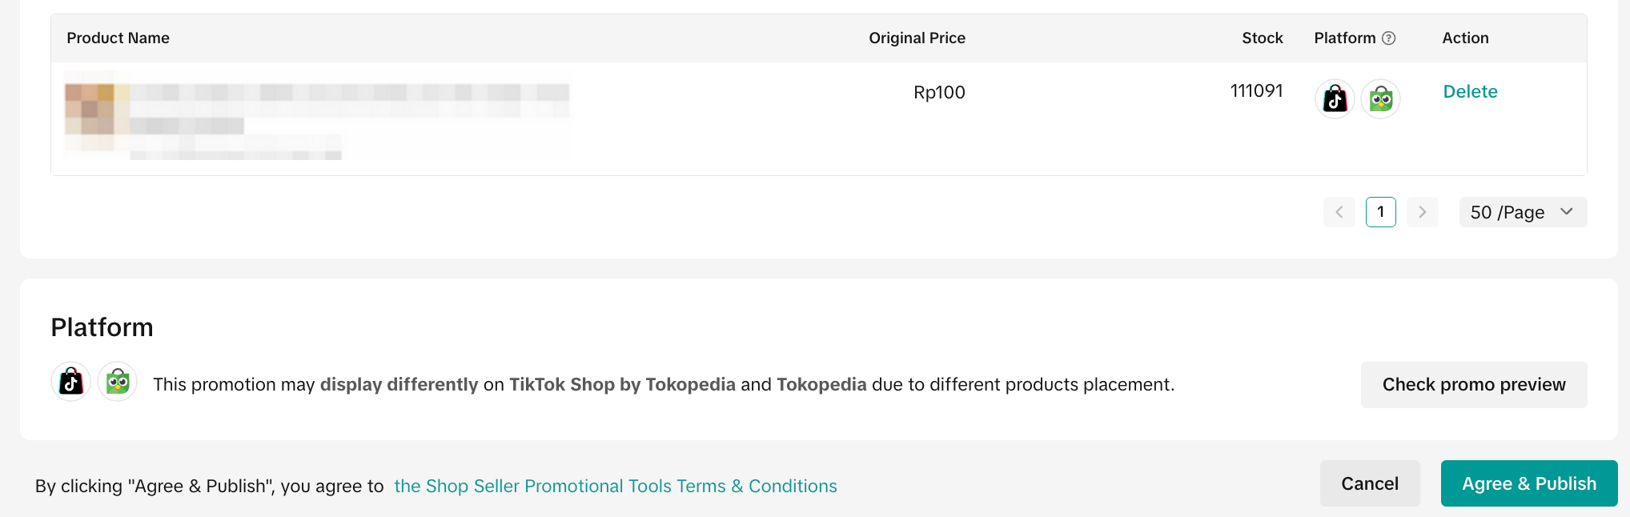1630x517 pixels.
Task: Click the 111091 stock value
Action: click(x=1256, y=91)
